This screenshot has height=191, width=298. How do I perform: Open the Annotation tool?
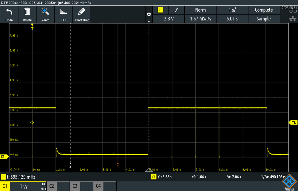coord(82,14)
